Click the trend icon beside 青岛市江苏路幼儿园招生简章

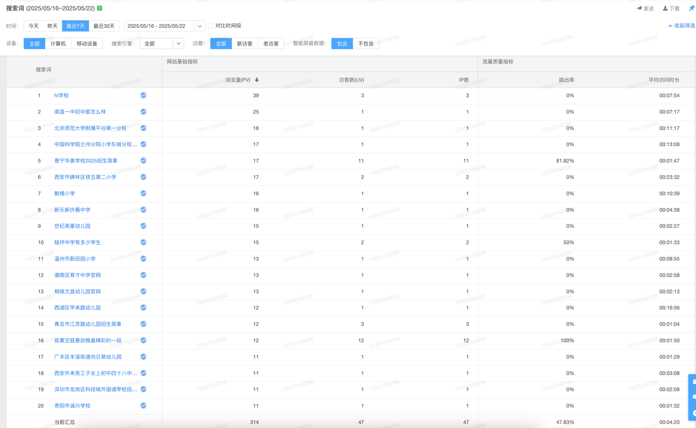(x=143, y=324)
